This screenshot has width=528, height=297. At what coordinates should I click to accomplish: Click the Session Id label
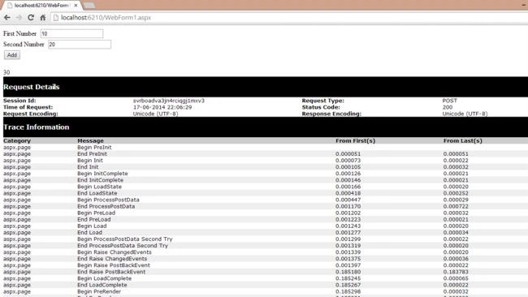click(x=19, y=101)
